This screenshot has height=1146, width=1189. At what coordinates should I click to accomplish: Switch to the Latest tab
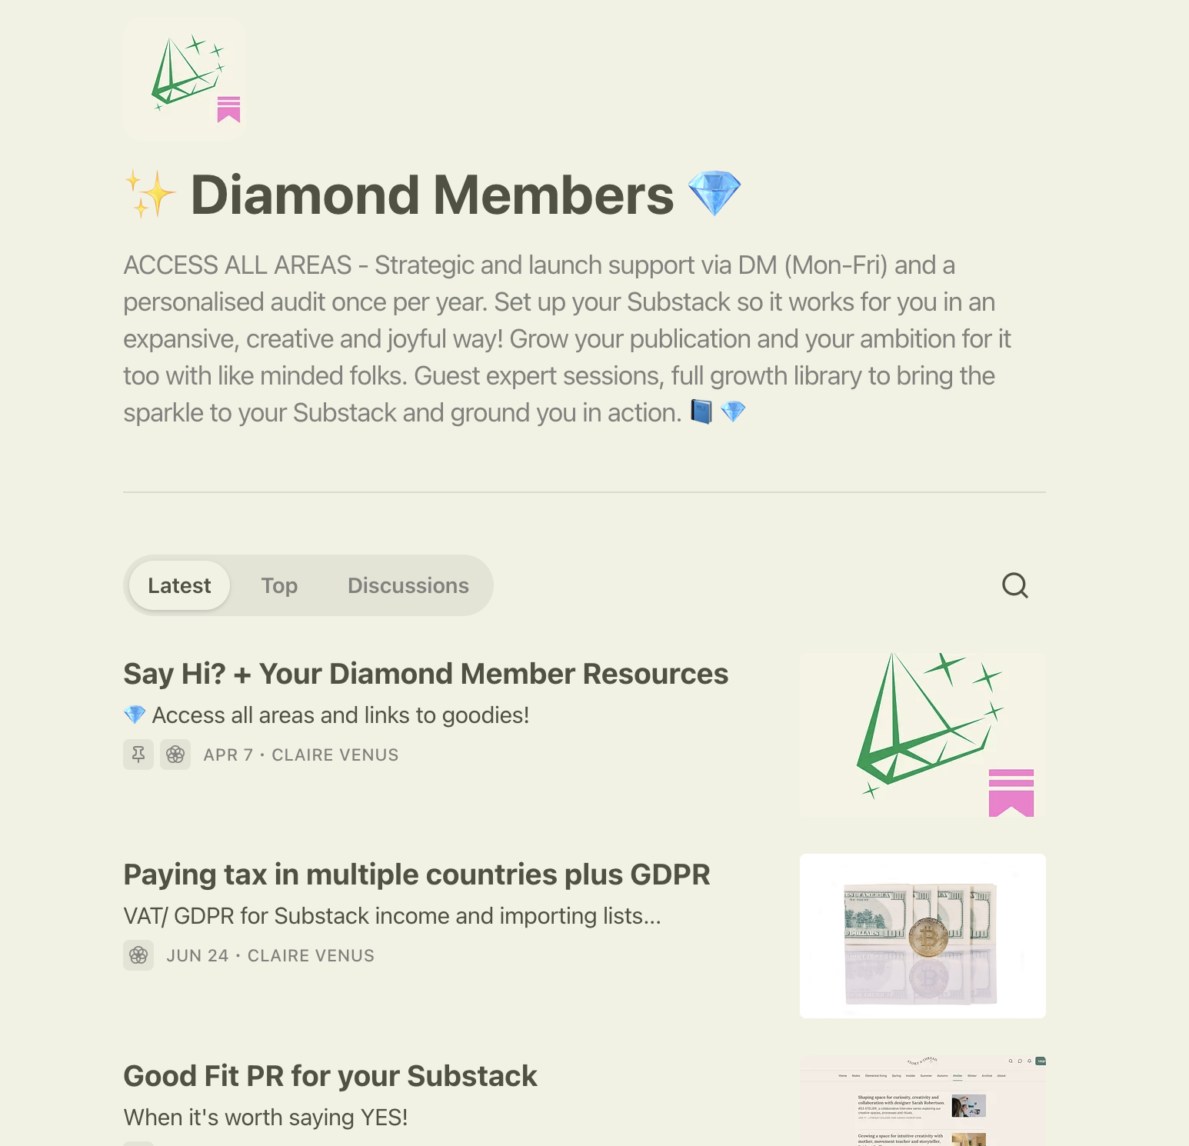pos(179,585)
